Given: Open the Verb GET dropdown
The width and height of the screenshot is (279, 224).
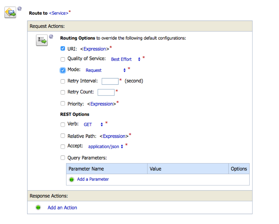Looking at the screenshot, I should tap(93, 125).
